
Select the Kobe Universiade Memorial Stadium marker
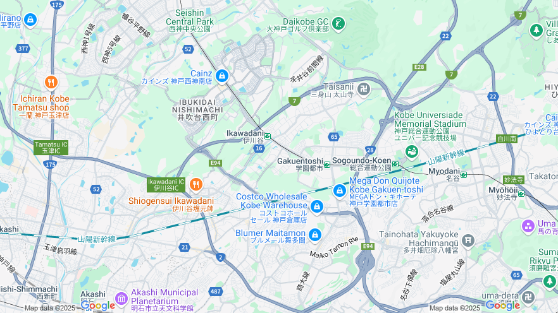[x=412, y=153]
